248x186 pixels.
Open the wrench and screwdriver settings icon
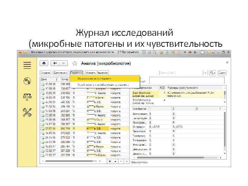27,112
